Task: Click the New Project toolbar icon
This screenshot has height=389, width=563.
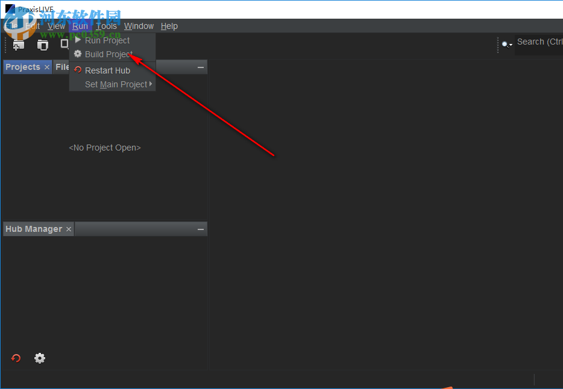Action: 19,45
